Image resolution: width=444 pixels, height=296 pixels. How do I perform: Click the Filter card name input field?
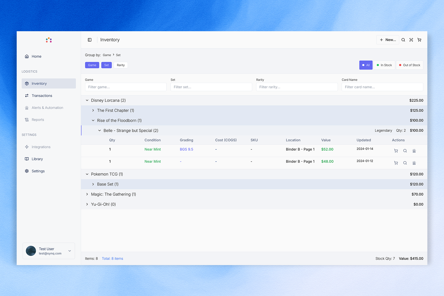(x=382, y=87)
